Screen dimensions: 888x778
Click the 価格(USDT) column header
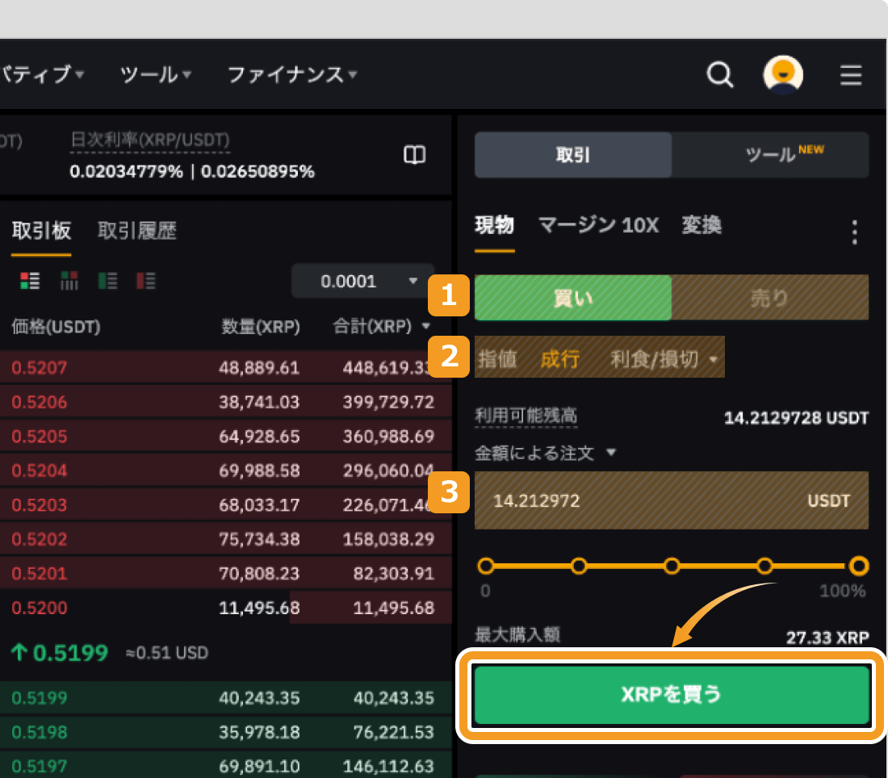tap(56, 326)
